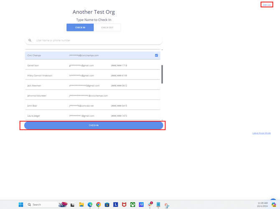The width and height of the screenshot is (280, 209).
Task: Click the user list scrollbar thumb
Action: click(x=162, y=74)
